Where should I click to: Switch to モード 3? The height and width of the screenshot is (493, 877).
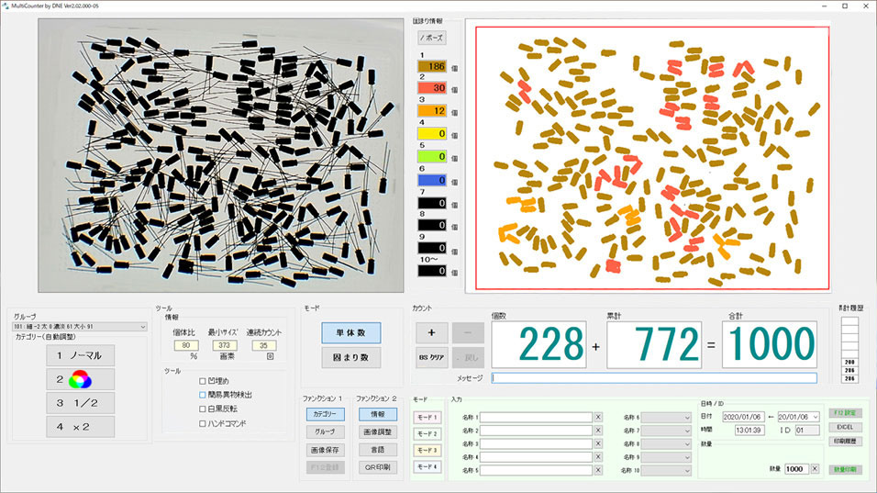[427, 450]
